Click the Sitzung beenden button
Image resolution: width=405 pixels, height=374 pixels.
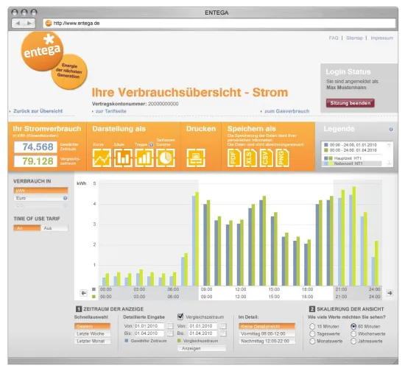pyautogui.click(x=350, y=103)
